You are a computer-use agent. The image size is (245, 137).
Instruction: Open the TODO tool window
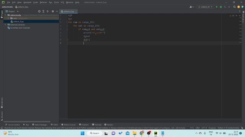pos(54,125)
